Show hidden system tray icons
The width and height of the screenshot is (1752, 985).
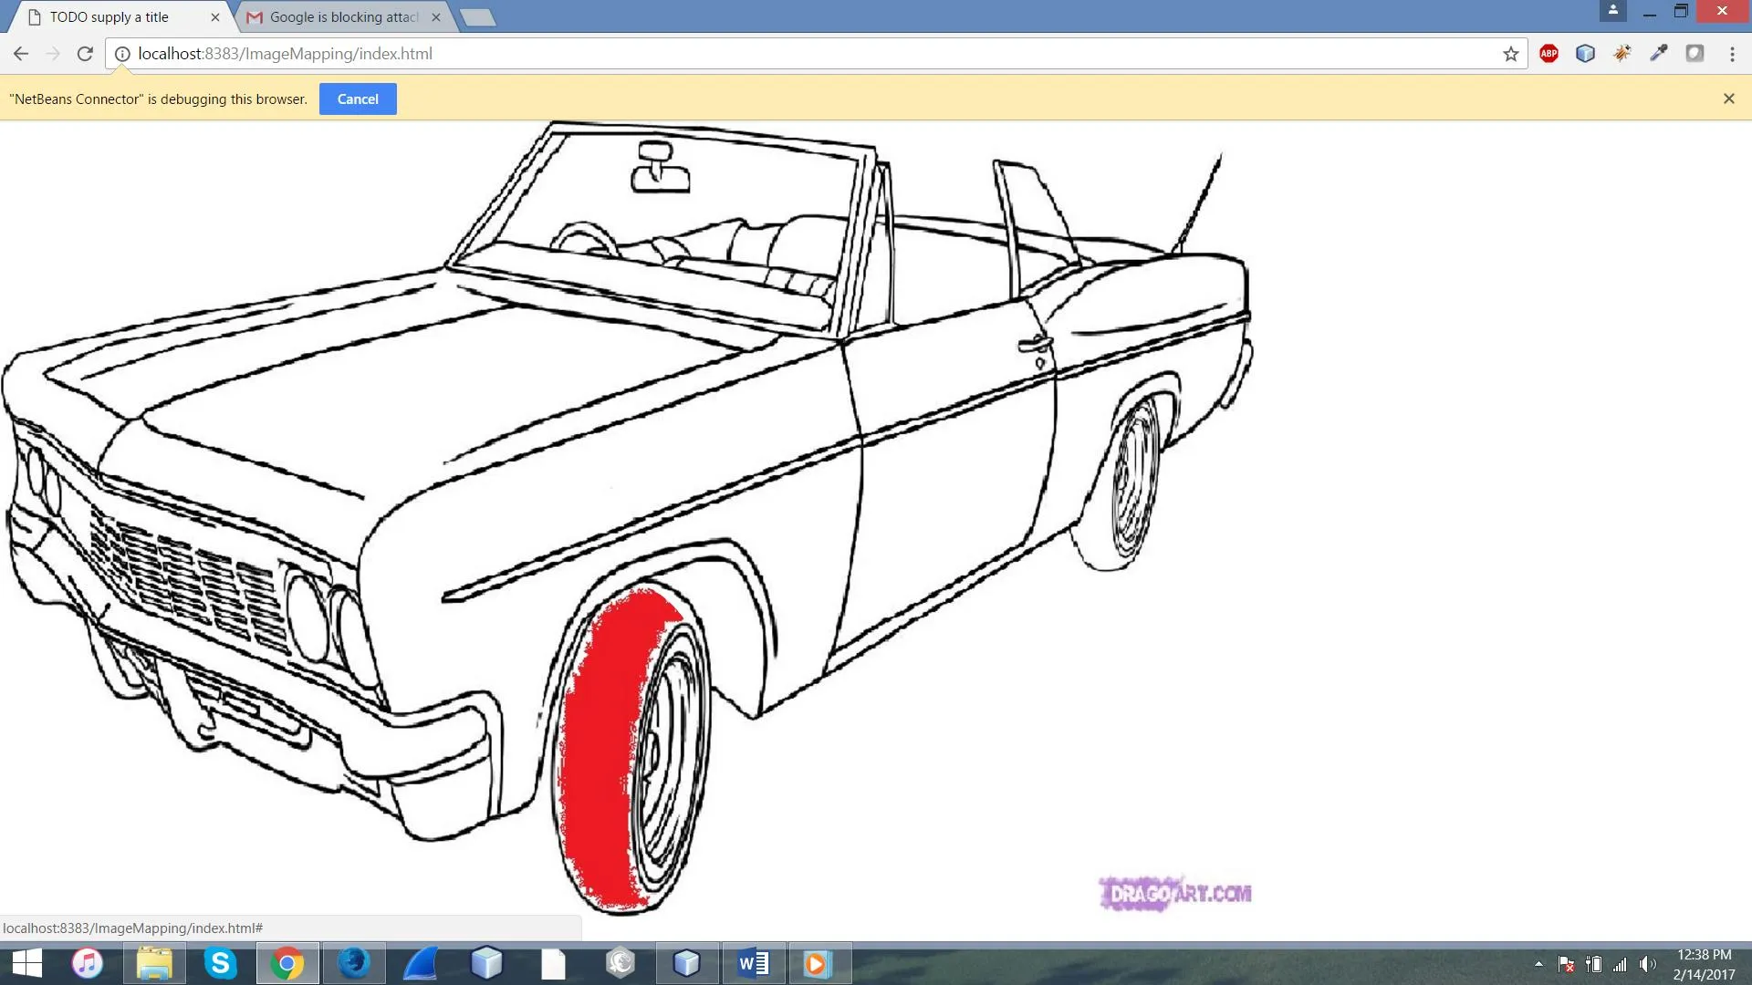coord(1538,963)
